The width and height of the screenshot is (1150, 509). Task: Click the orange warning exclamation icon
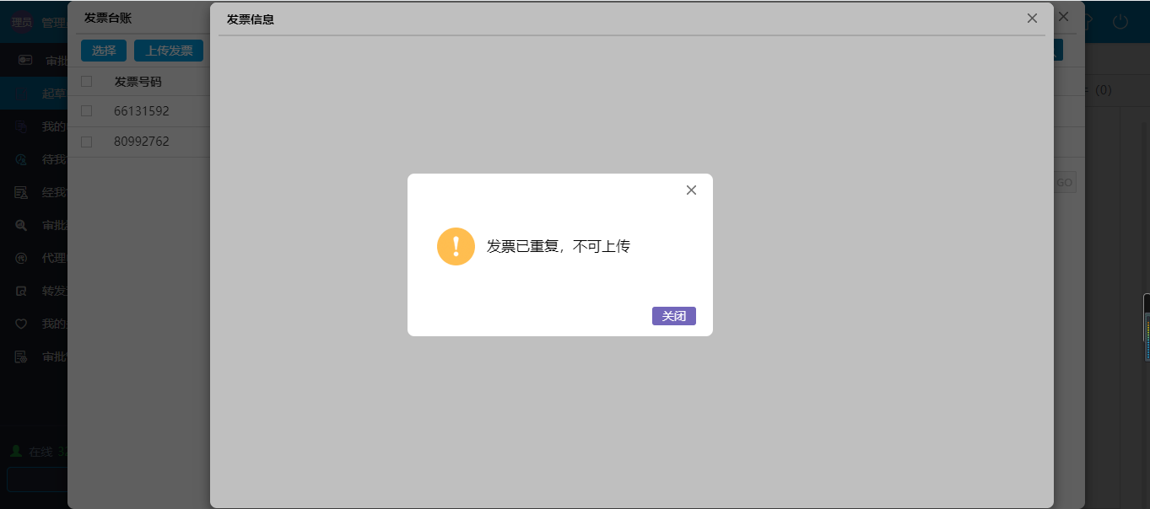coord(456,246)
